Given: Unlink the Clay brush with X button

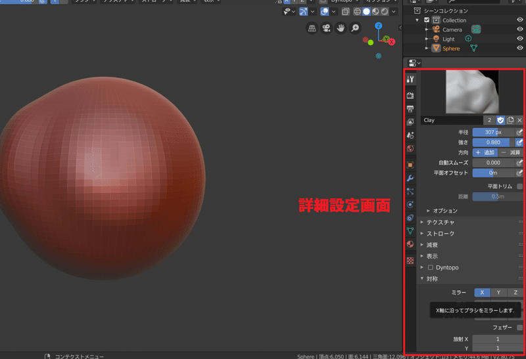Looking at the screenshot, I should tap(519, 120).
